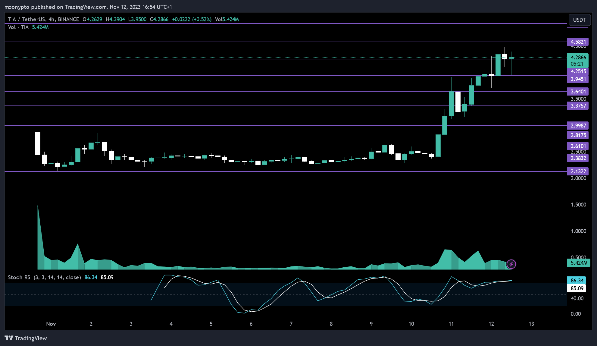
Task: Click the 4.5821 price level label
Action: coord(578,42)
